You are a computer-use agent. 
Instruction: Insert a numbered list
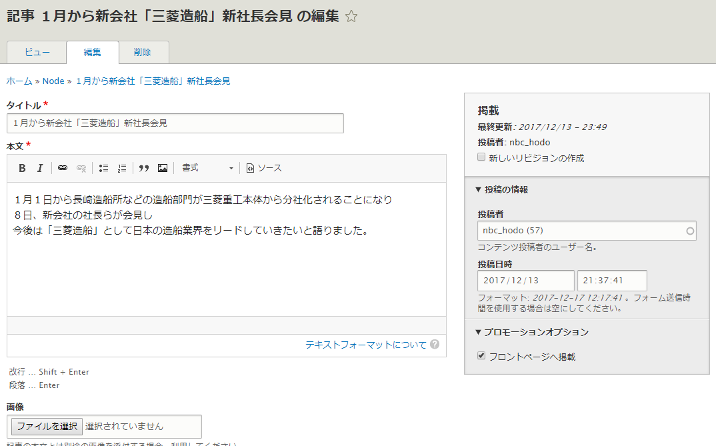click(x=122, y=168)
